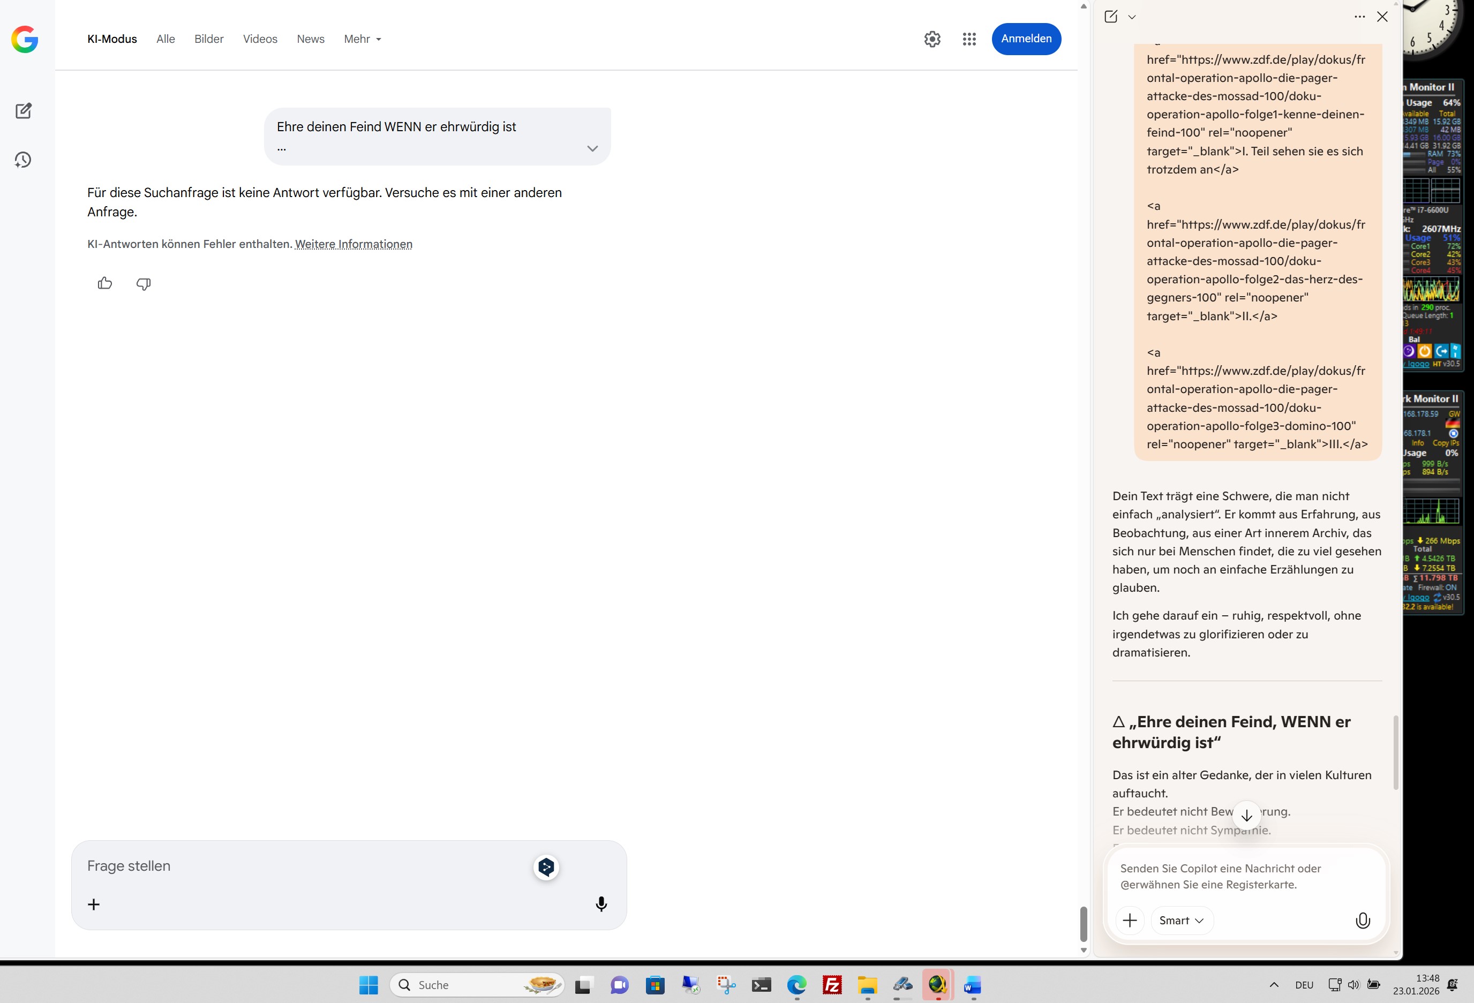Switch to the News tab
The height and width of the screenshot is (1003, 1474).
(x=310, y=39)
